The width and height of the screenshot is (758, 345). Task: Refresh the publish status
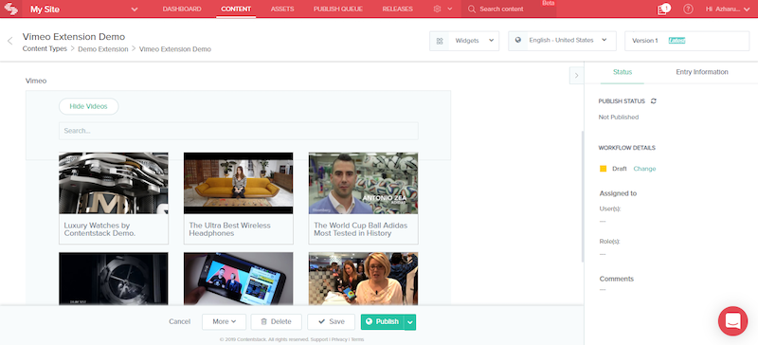tap(654, 101)
